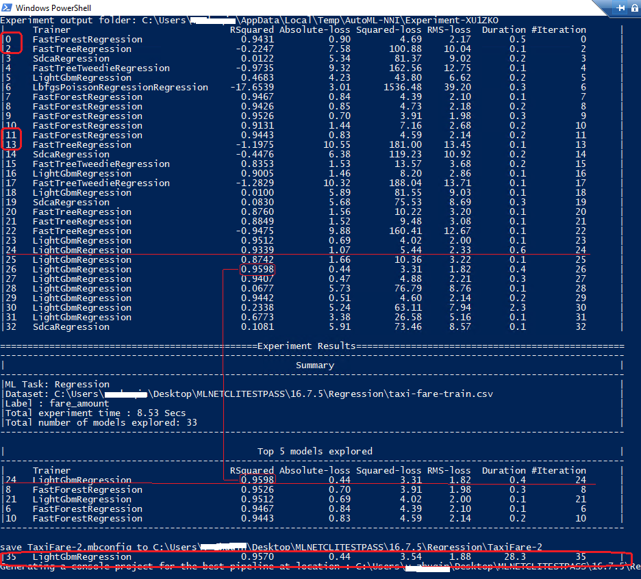Screen dimensions: 641x579
Task: Click the RSquared value -17.6539
Action: coord(252,88)
